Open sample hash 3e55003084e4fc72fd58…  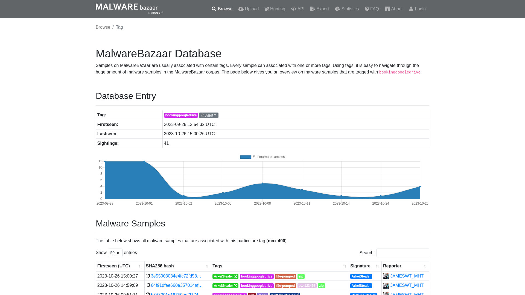point(176,276)
